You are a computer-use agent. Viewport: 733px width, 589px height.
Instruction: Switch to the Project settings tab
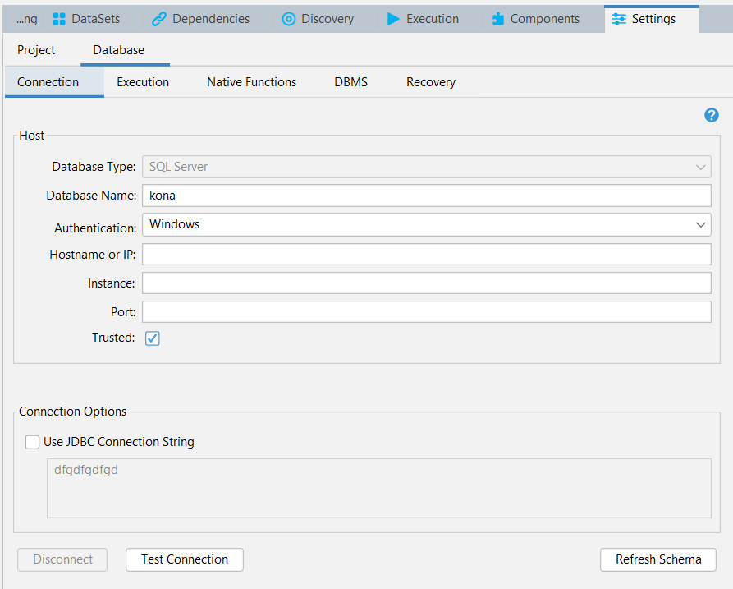click(x=36, y=50)
